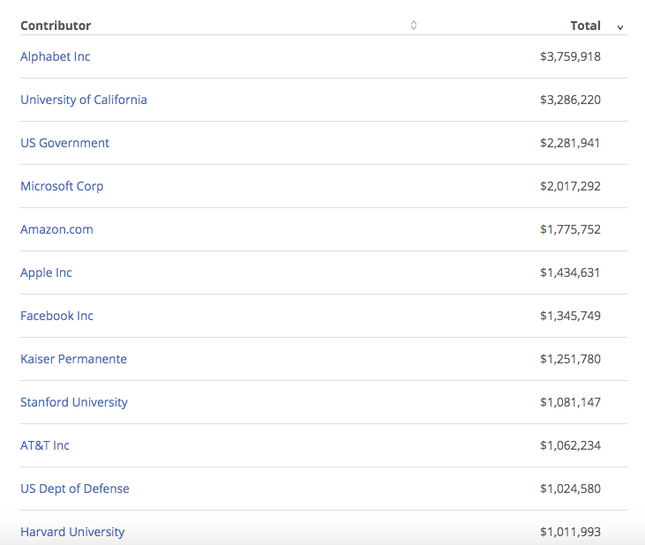This screenshot has width=645, height=545.
Task: Select the $1,062,234 total value
Action: coord(570,445)
